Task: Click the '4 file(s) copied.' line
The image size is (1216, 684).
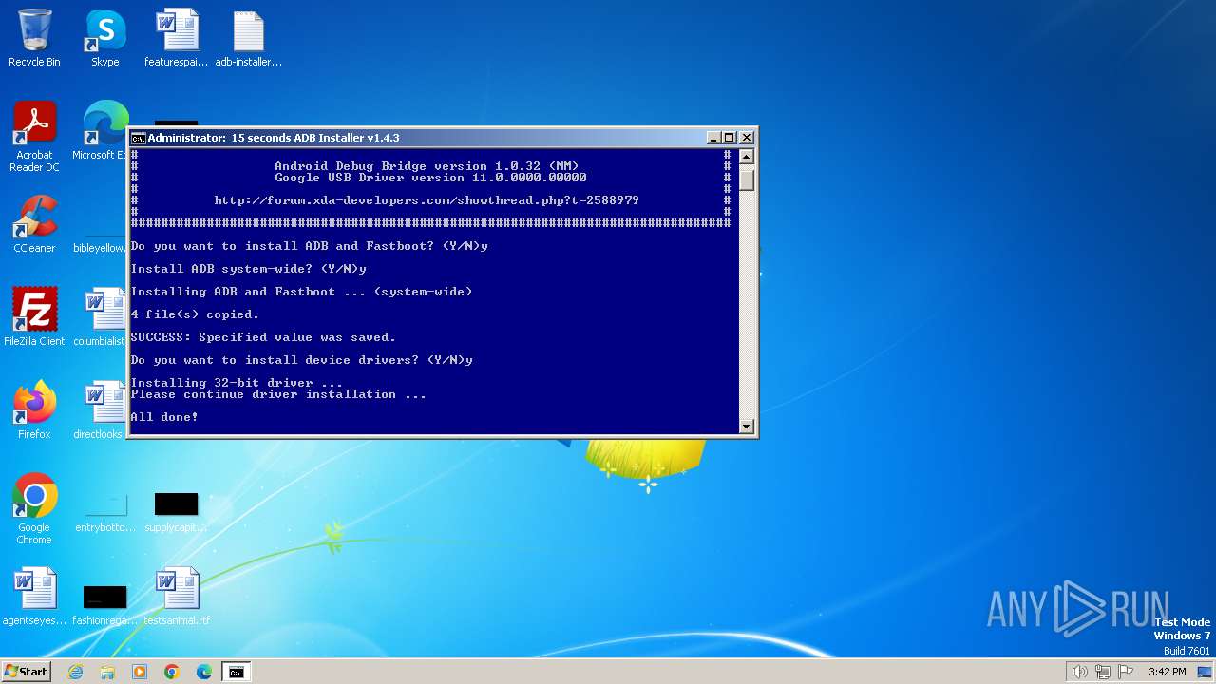Action: pyautogui.click(x=195, y=314)
